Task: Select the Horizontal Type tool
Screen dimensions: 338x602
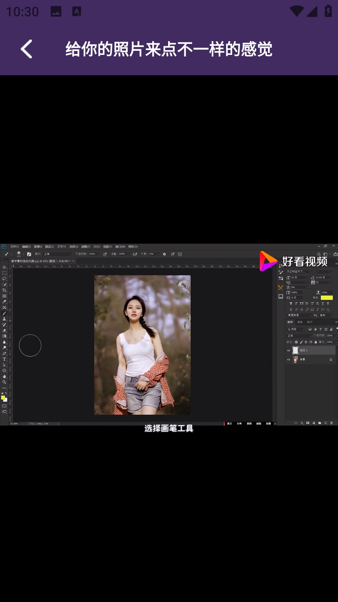Action: coord(4,359)
